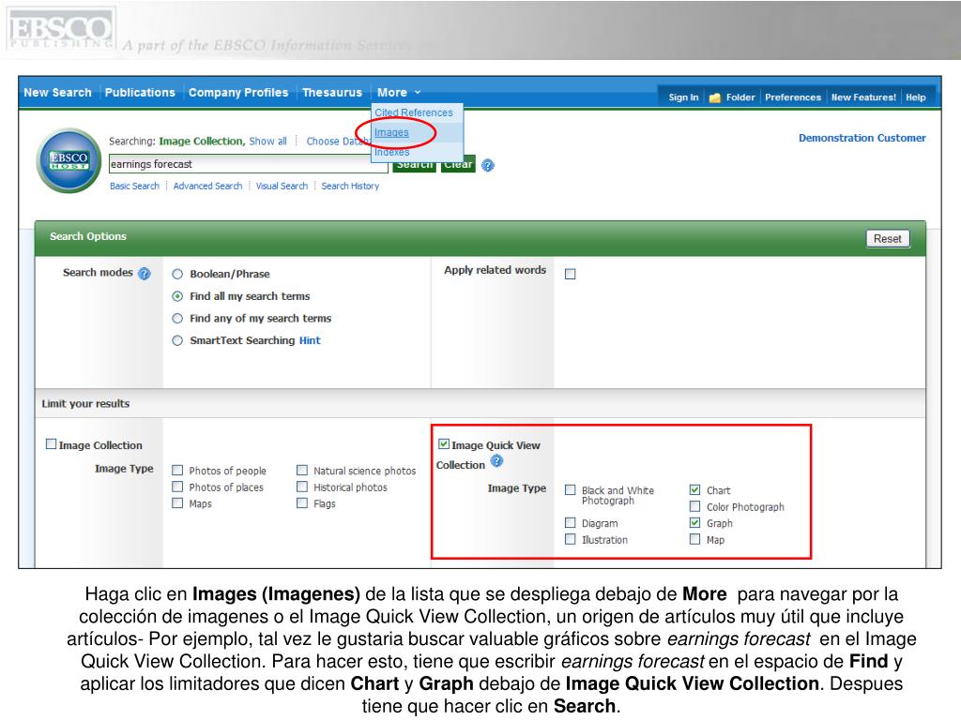
Task: Open Publications in top navigation
Action: [140, 93]
